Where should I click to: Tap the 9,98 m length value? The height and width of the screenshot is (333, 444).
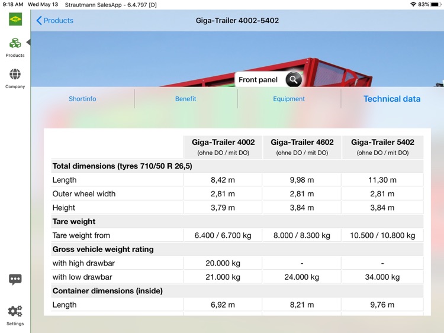click(302, 180)
